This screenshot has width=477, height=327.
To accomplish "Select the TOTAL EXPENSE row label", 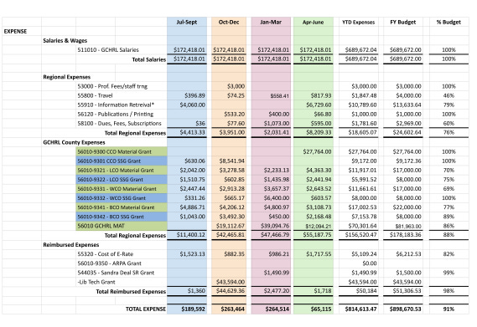I will coord(146,309).
